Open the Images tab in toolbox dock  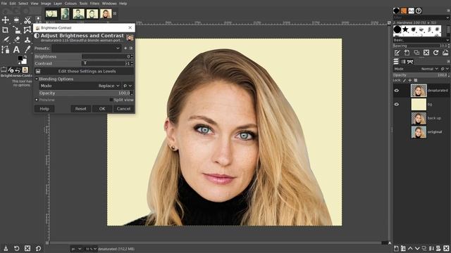(25, 70)
